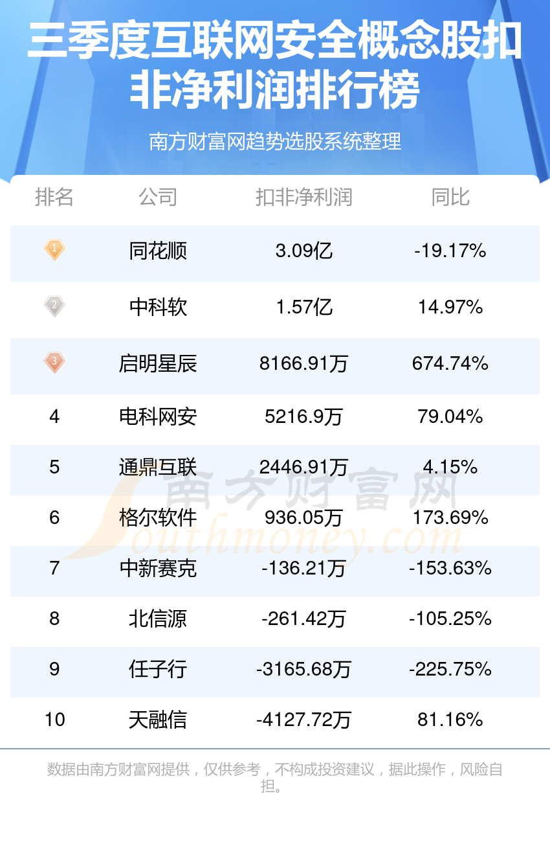Screen dimensions: 550x842
Task: Open company name 格尔软件
Action: click(x=158, y=518)
